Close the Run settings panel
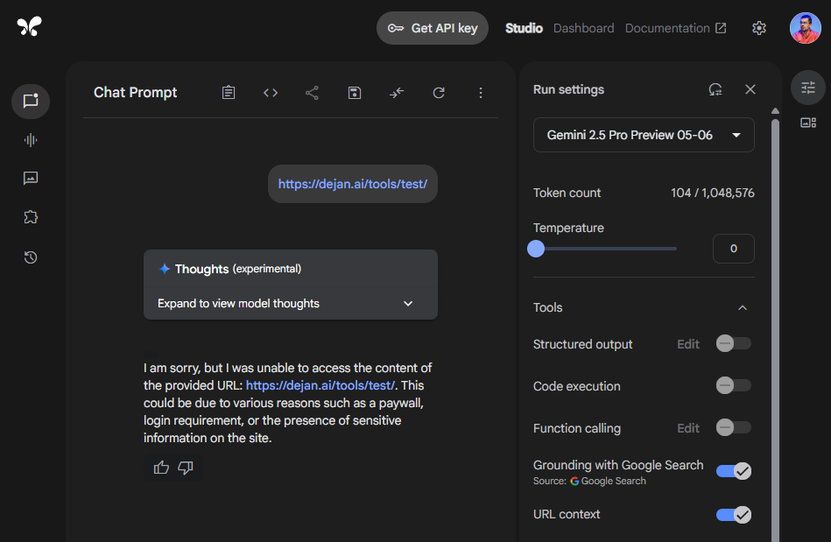Viewport: 831px width, 542px height. tap(750, 89)
